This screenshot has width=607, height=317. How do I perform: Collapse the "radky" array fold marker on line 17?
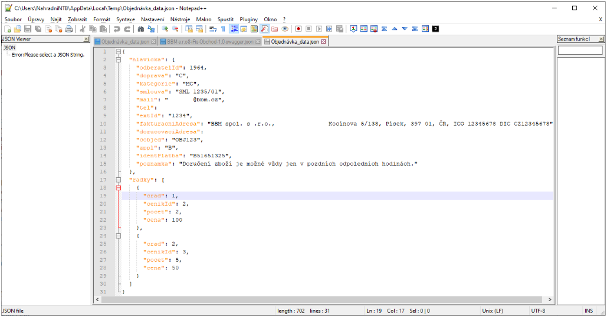click(x=119, y=180)
